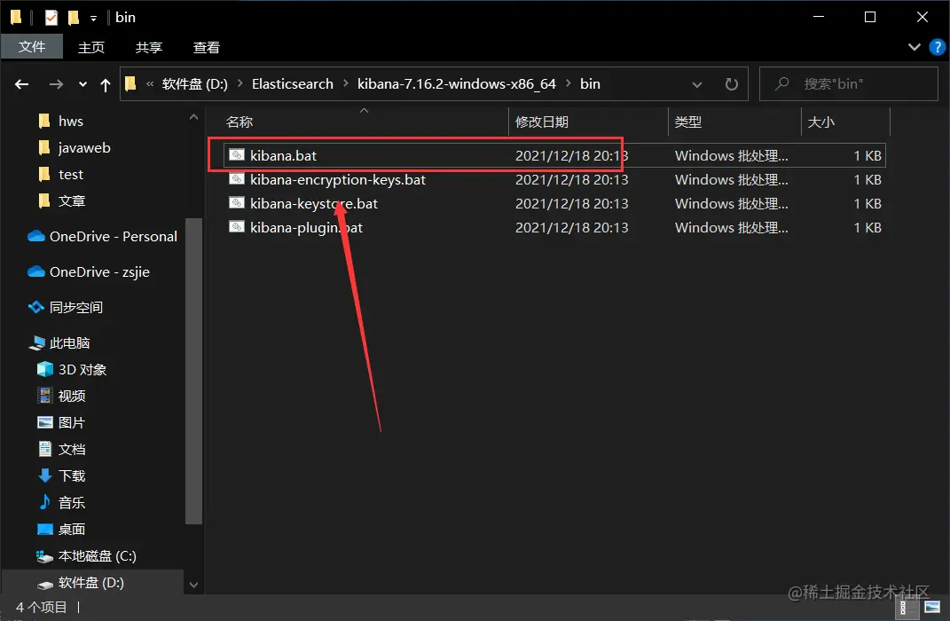Open 同步空间 in the navigation pane
The height and width of the screenshot is (621, 950).
66,307
